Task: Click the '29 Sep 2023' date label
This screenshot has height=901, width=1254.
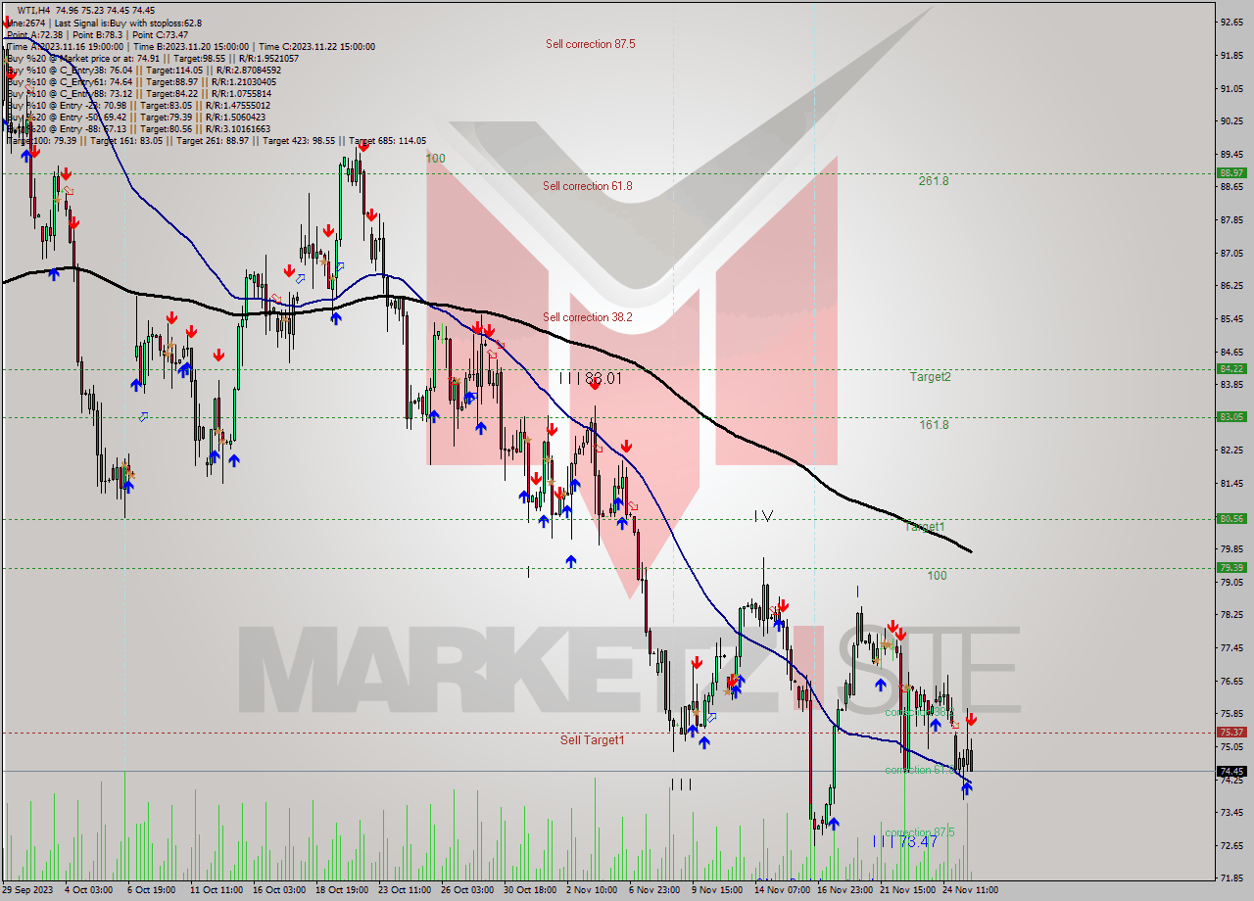Action: [29, 890]
